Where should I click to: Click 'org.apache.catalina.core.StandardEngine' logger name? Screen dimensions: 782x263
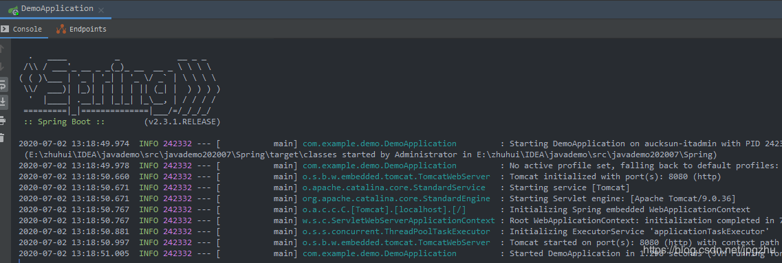pos(396,198)
